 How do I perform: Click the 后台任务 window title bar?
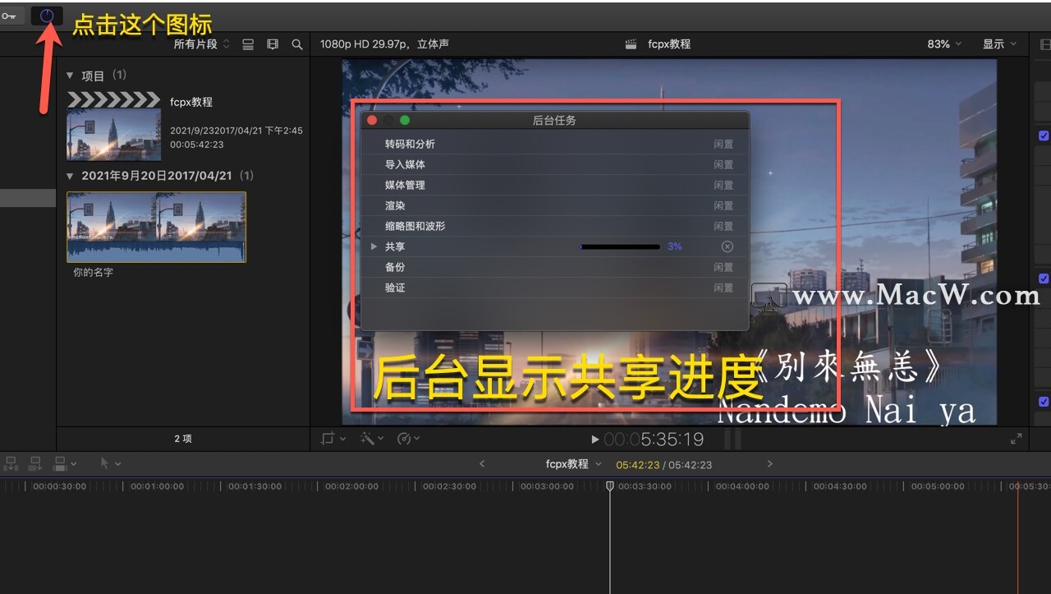[554, 120]
